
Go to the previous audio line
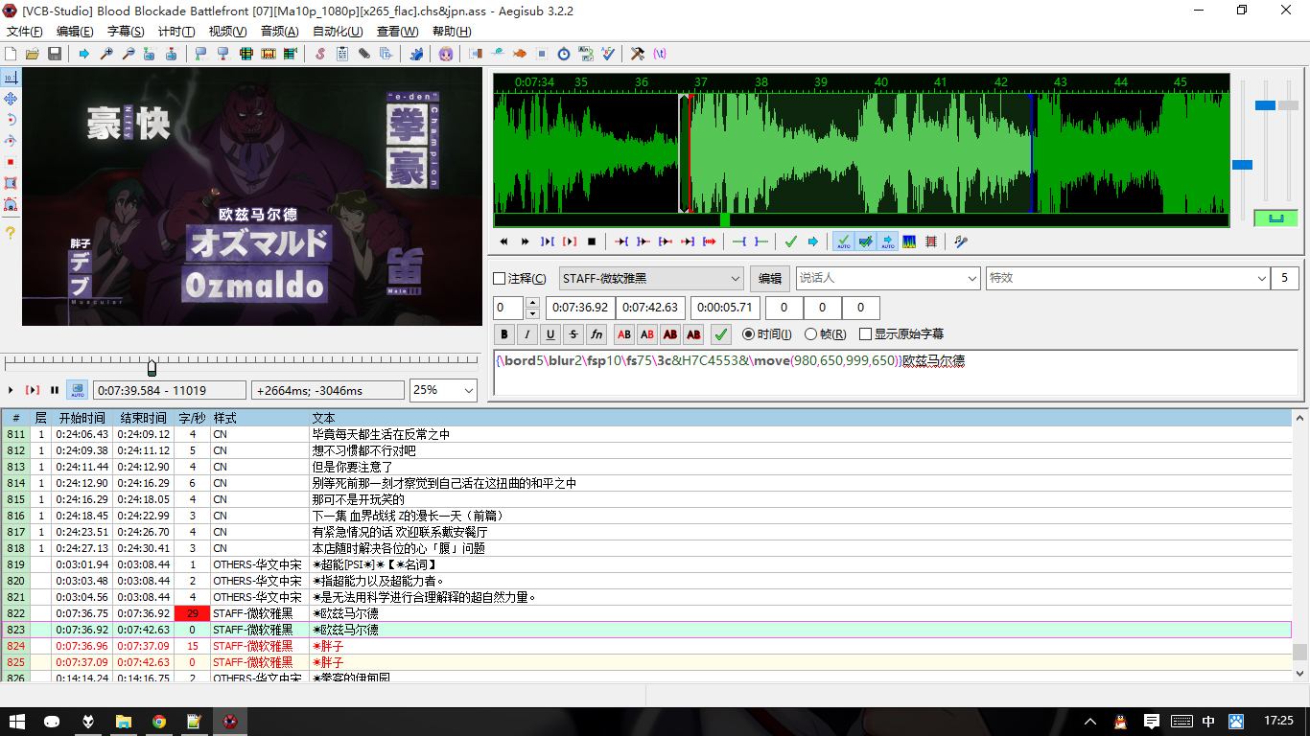coord(503,241)
